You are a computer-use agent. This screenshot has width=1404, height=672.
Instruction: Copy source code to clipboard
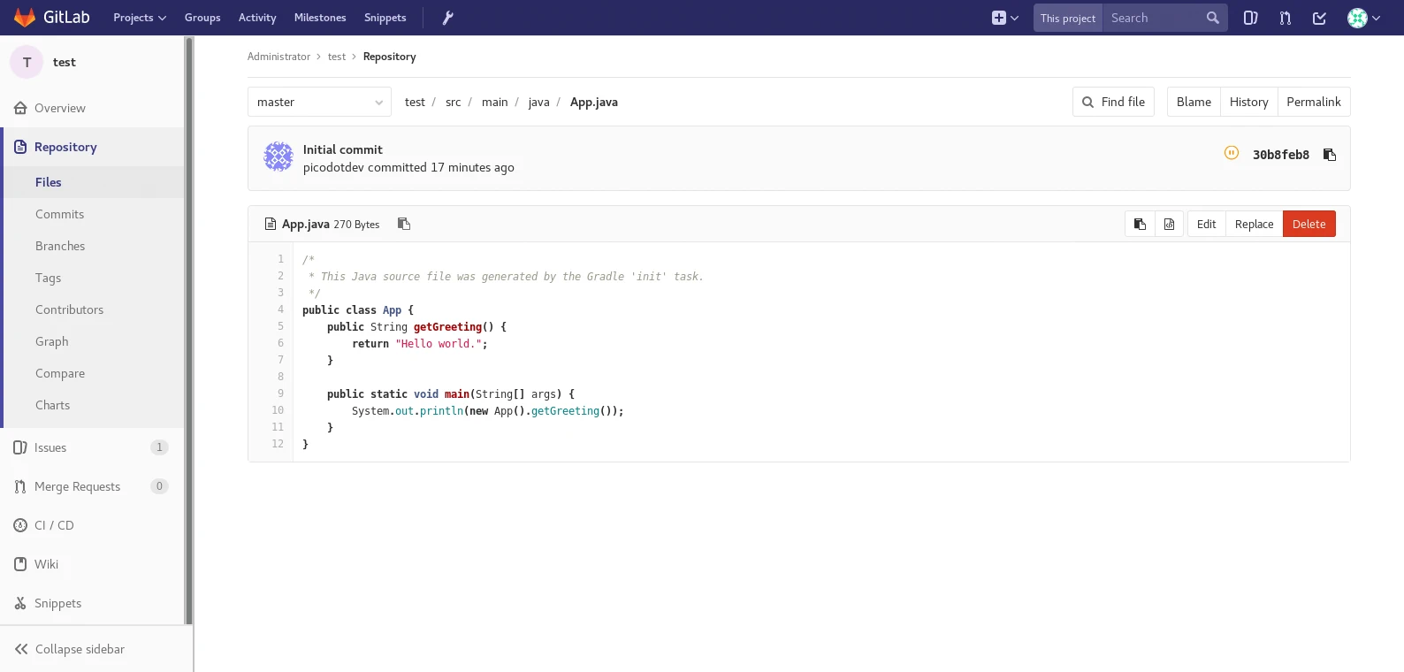click(x=1140, y=225)
